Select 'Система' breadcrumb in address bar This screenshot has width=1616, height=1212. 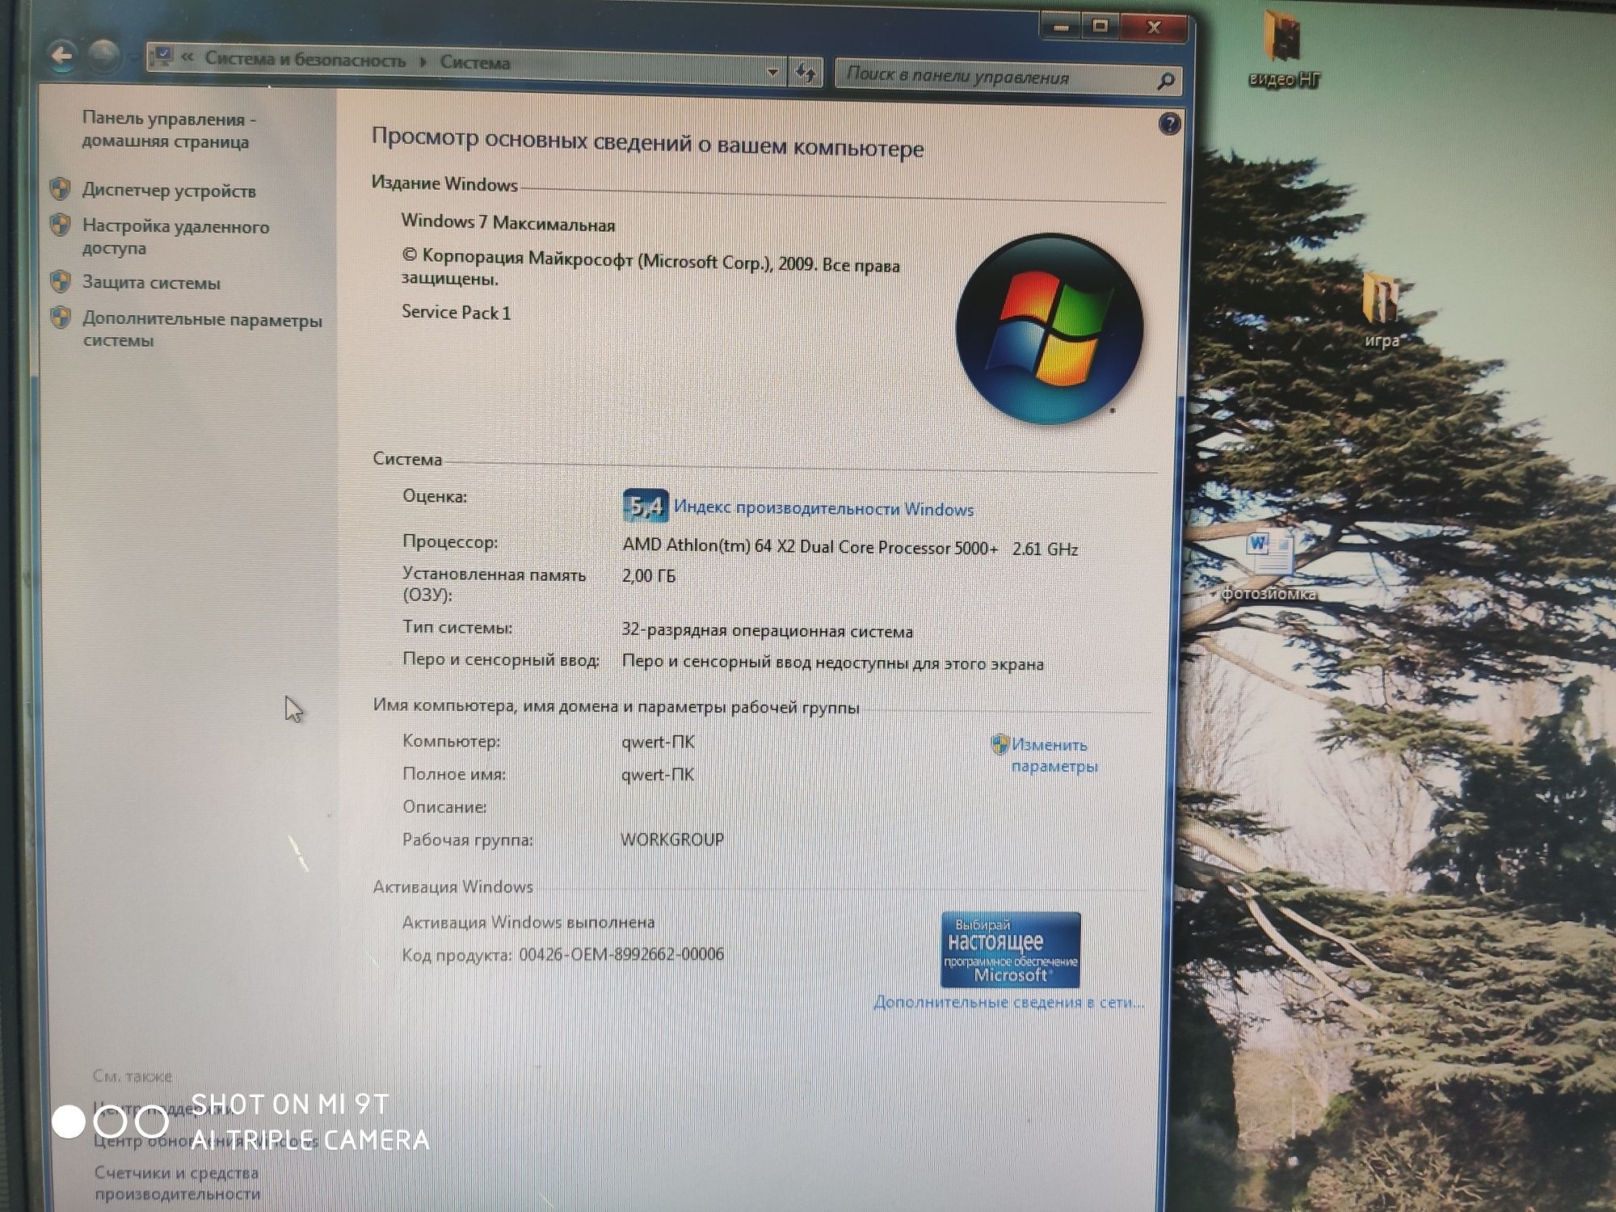point(475,62)
